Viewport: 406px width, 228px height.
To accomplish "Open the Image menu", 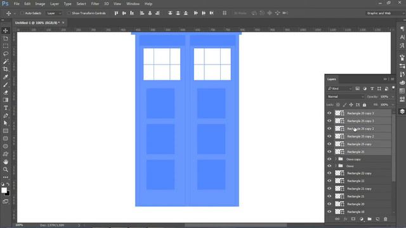I will (x=40, y=4).
